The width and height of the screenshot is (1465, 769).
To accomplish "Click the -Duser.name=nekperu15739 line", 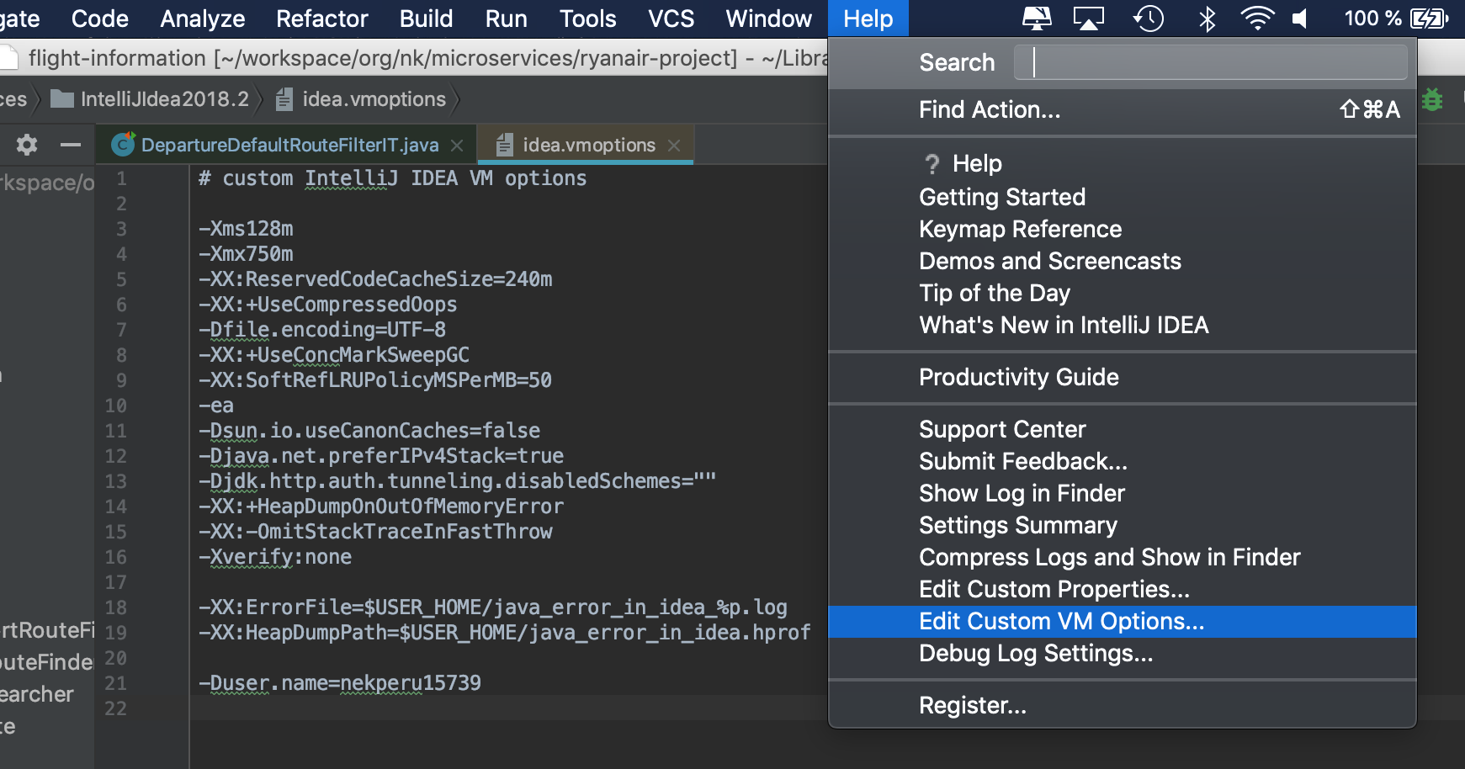I will [x=340, y=683].
